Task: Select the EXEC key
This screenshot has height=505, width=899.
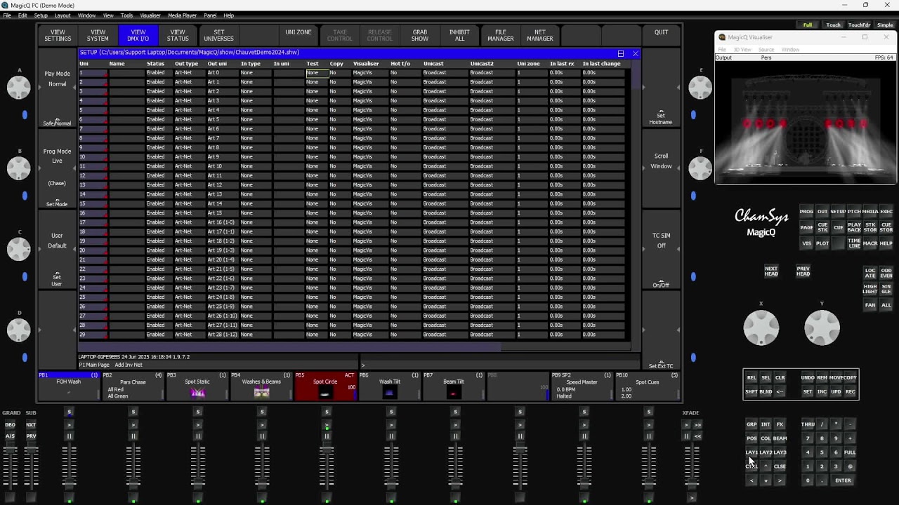Action: pos(886,212)
